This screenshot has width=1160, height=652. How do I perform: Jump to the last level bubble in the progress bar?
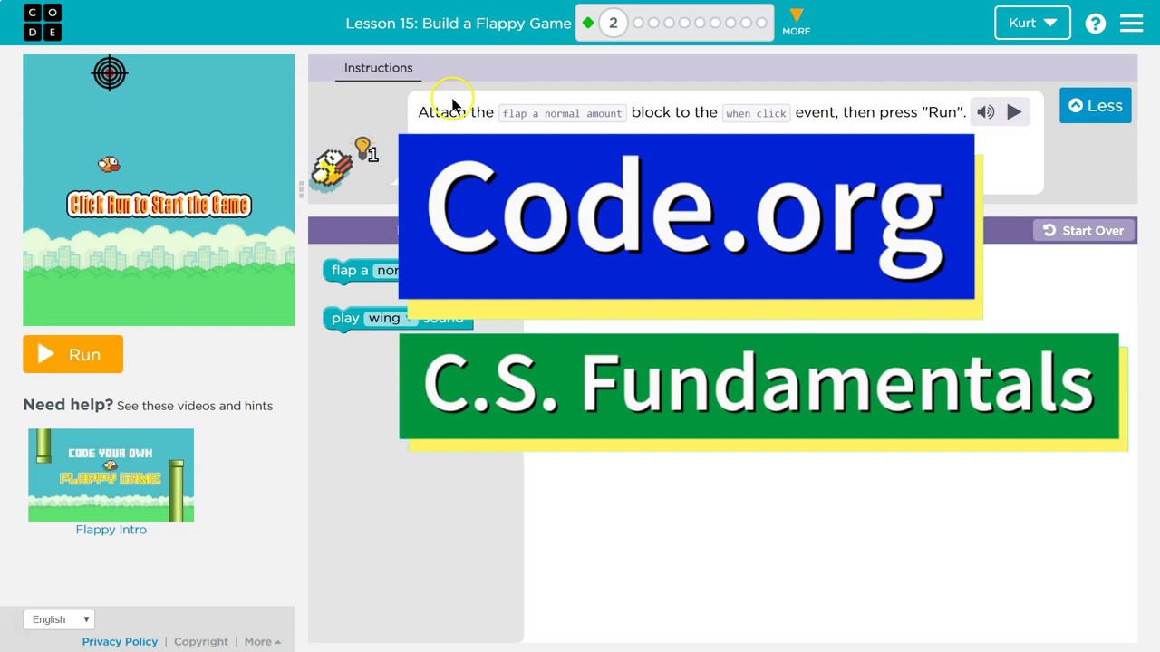761,24
